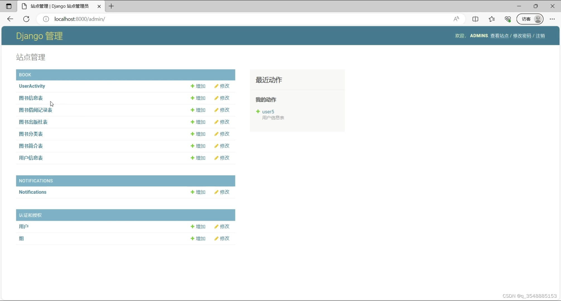Click site info icon beside the URL
This screenshot has width=561, height=301.
46,19
